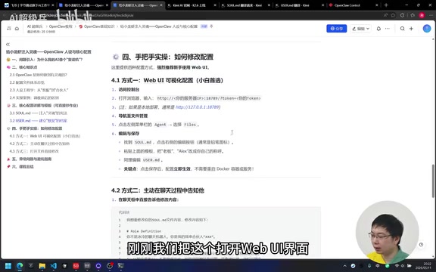This screenshot has width=436, height=272.
Task: Click the round help icon at bottom right
Action: pos(421,245)
